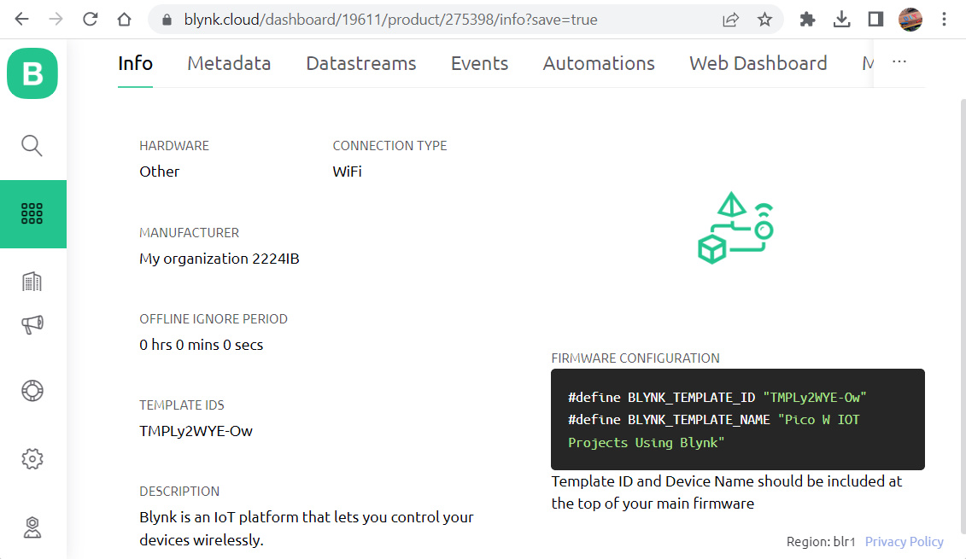Open the Chrome profile avatar
Viewport: 966px width, 559px height.
click(910, 20)
